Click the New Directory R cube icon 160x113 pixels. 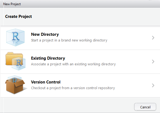tap(16, 37)
